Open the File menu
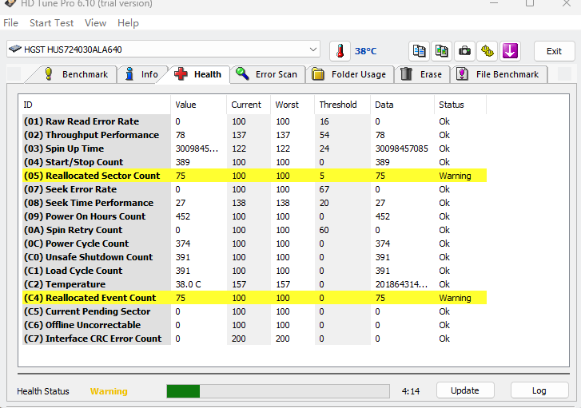 pyautogui.click(x=10, y=23)
